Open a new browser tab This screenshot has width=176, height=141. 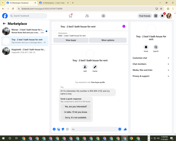pos(73,3)
